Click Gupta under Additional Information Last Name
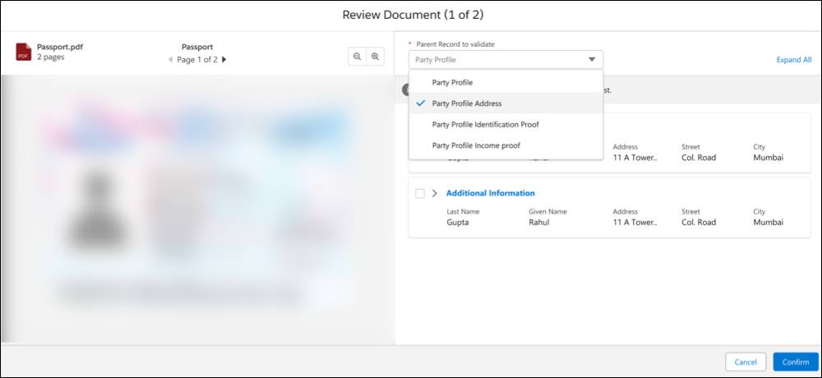Image resolution: width=822 pixels, height=378 pixels. (x=458, y=223)
